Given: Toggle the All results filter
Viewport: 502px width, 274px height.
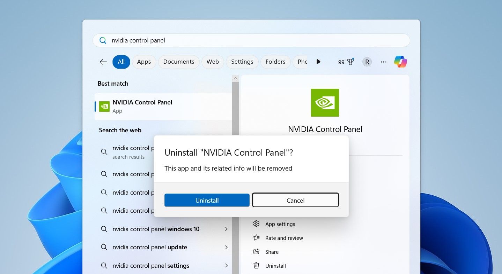Looking at the screenshot, I should 121,62.
